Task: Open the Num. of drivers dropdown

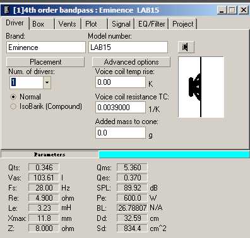Action: 47,82
